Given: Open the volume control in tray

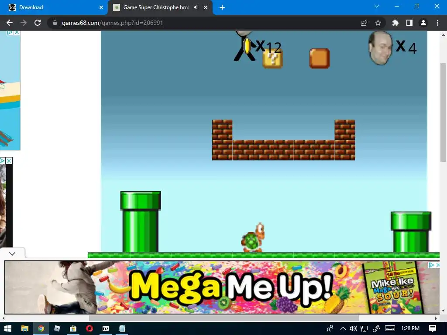Looking at the screenshot, I should click(353, 328).
